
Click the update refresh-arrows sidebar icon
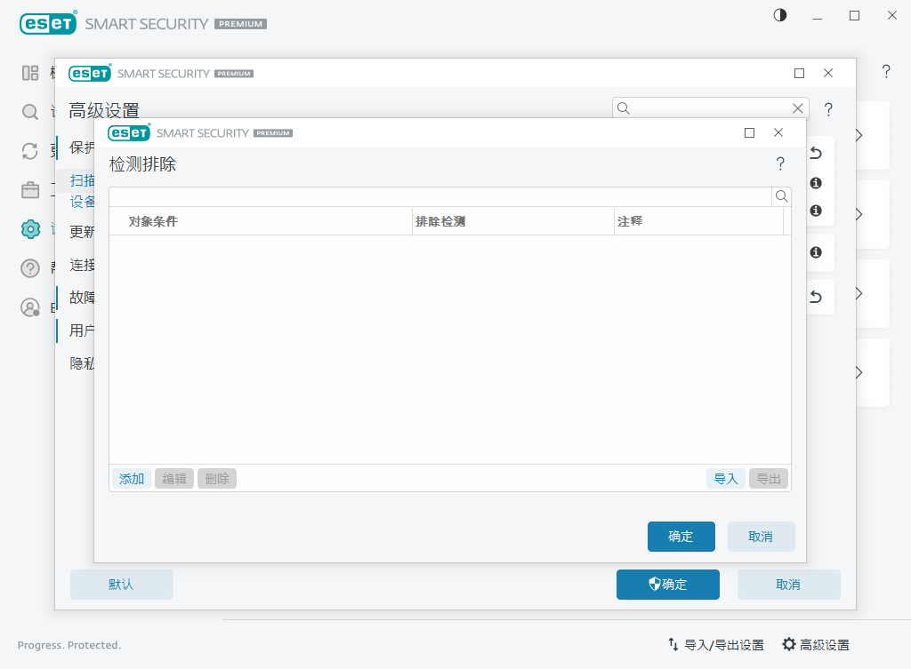tap(30, 151)
